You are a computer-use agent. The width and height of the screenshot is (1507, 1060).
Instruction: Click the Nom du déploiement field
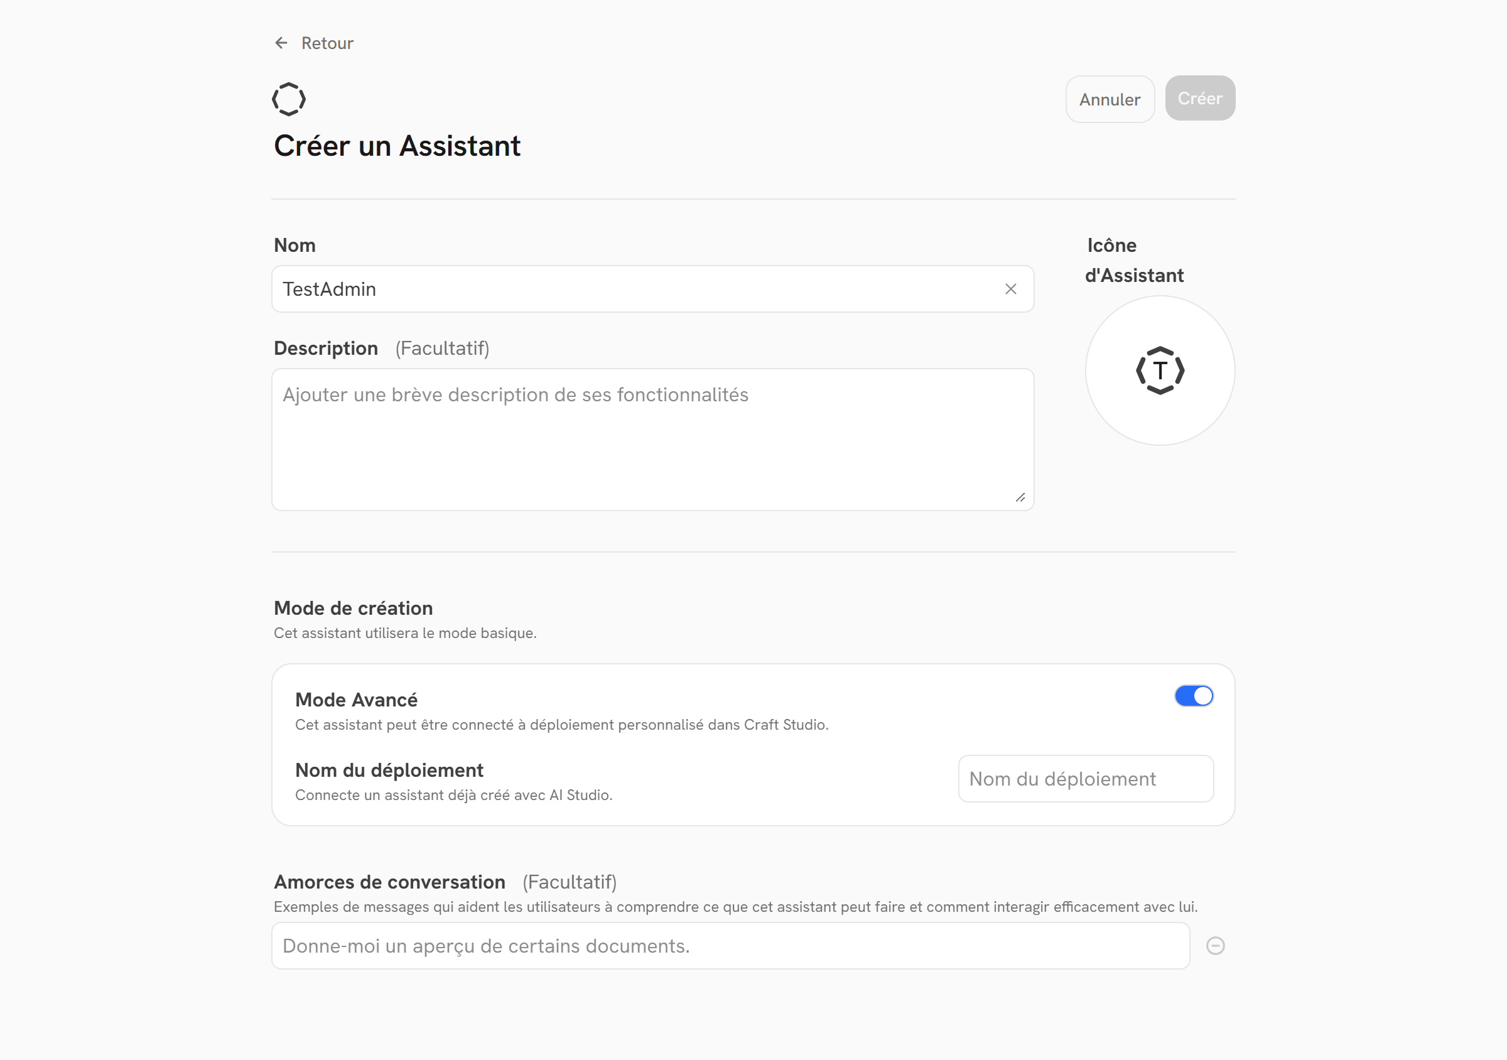coord(1086,779)
